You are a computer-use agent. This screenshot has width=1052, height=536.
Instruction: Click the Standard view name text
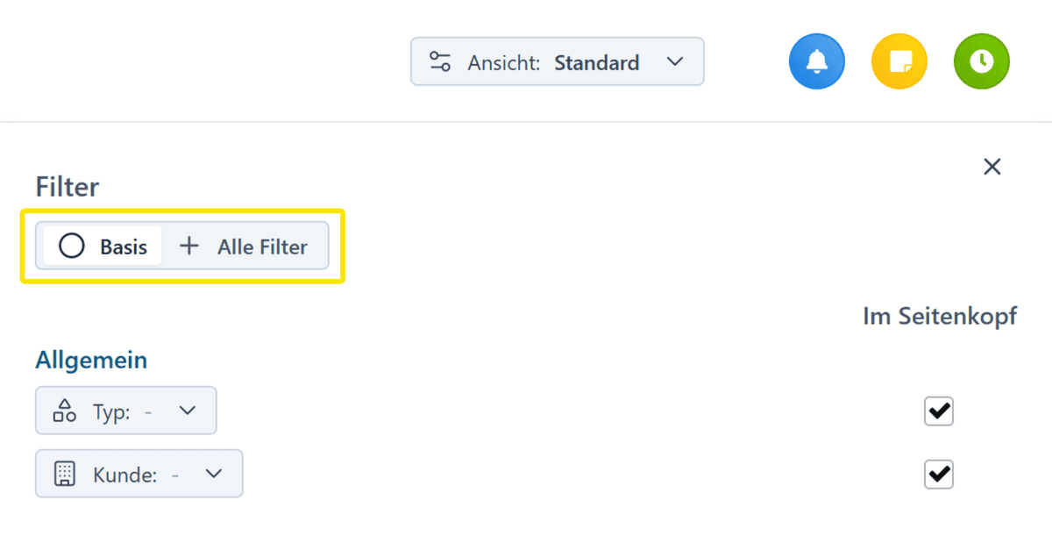coord(596,62)
